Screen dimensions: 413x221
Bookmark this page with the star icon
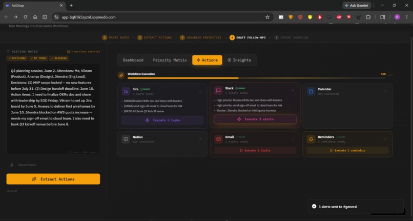[x=267, y=17]
